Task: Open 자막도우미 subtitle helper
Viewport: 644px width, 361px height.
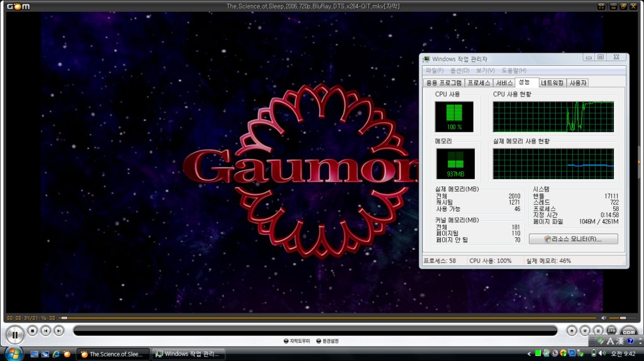Action: click(x=297, y=341)
